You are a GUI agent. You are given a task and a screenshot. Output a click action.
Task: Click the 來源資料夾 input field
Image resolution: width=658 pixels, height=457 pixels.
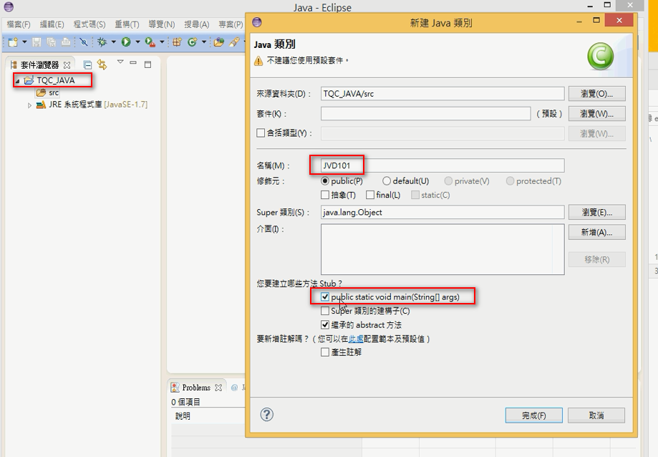coord(442,94)
